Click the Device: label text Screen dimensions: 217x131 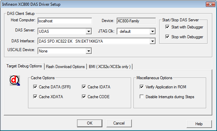pos(108,21)
